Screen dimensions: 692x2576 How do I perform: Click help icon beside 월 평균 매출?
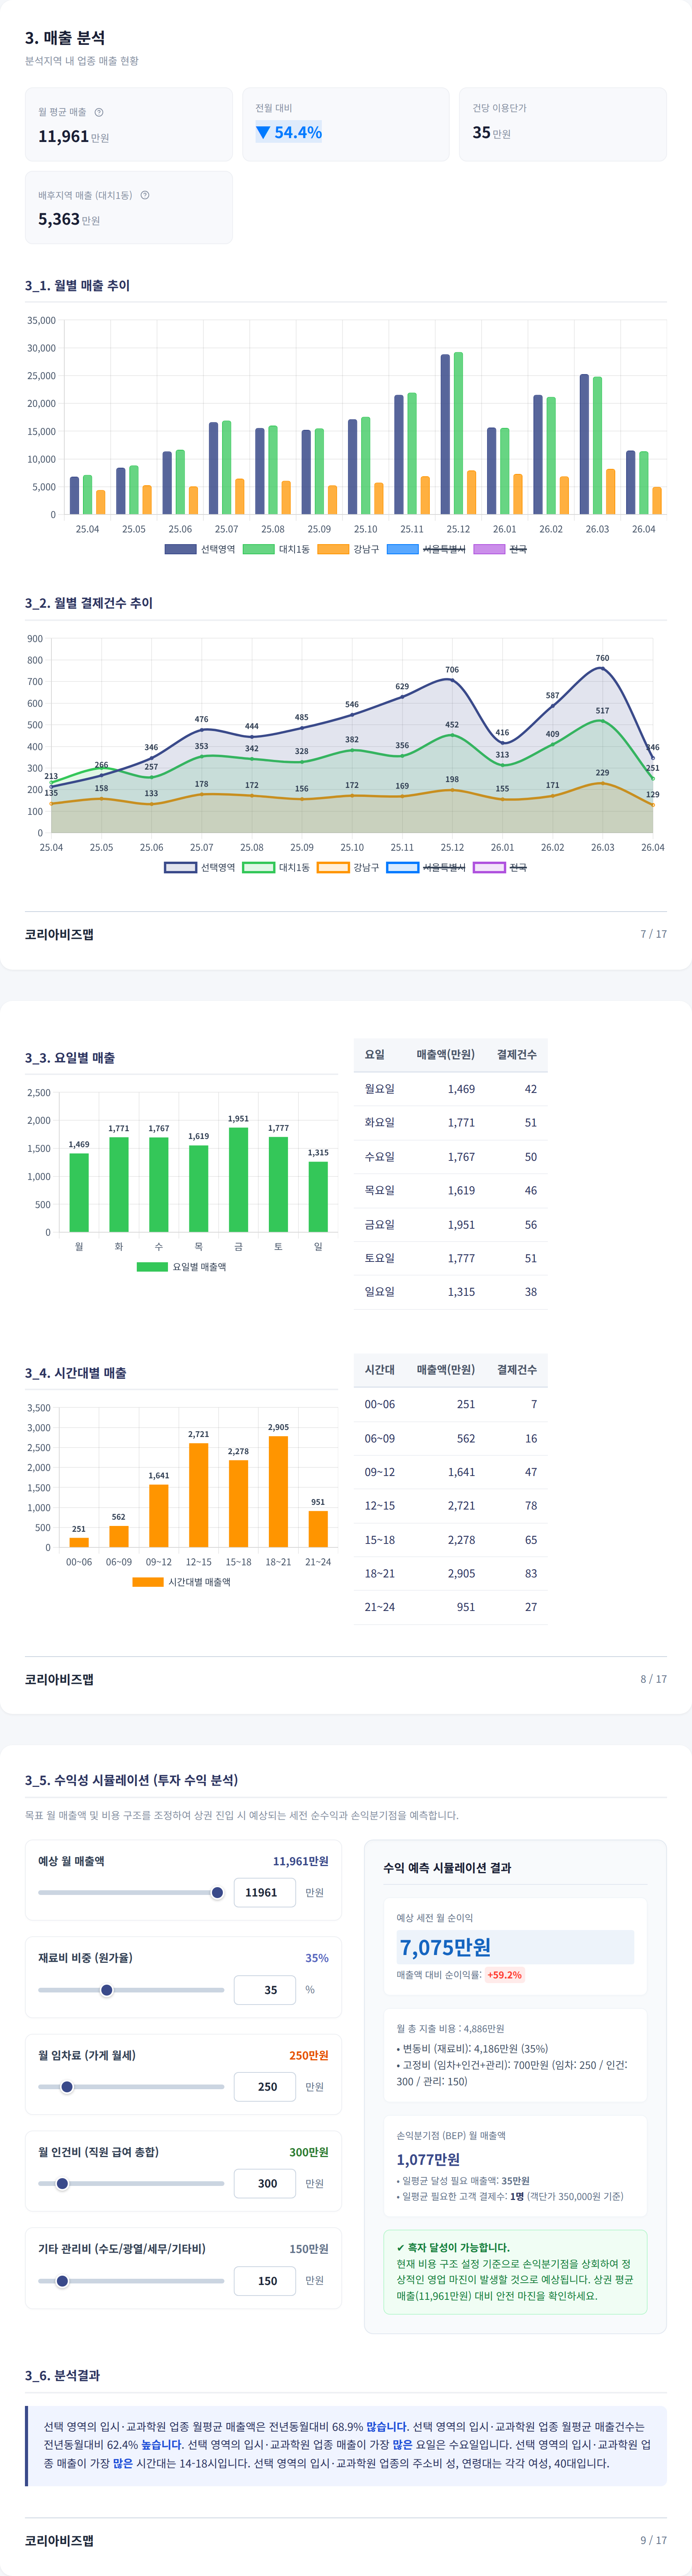[99, 112]
